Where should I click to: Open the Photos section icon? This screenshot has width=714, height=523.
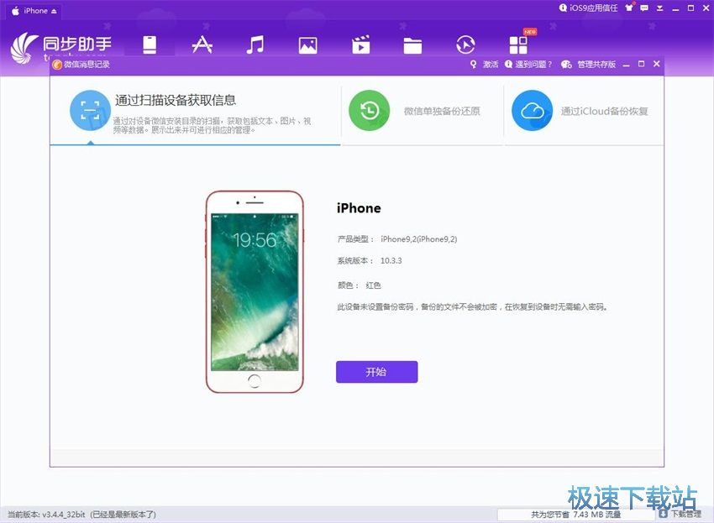(307, 45)
